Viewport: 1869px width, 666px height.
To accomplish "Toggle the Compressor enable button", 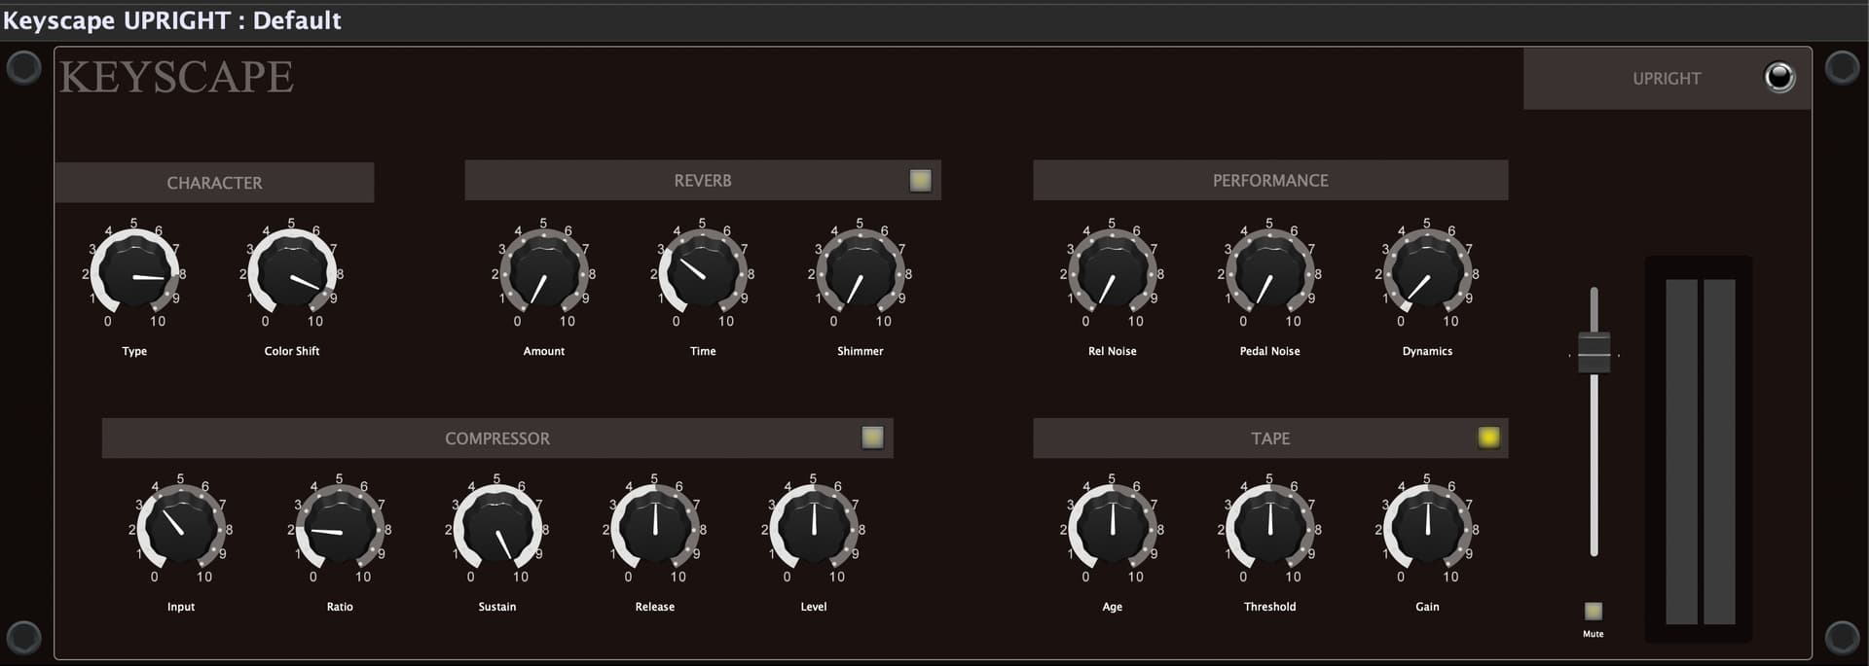I will point(872,438).
